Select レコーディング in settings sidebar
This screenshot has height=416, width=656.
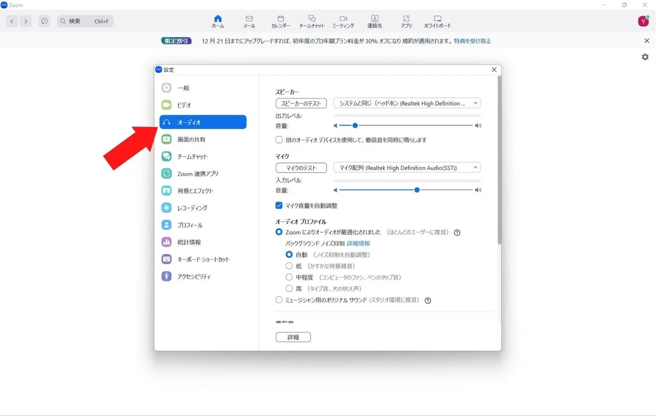(203, 208)
